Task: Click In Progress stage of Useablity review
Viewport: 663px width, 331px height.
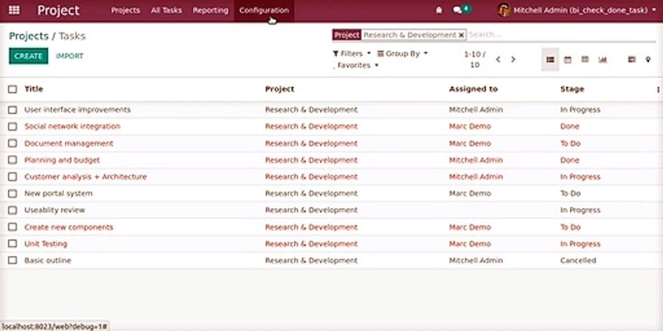Action: [580, 210]
